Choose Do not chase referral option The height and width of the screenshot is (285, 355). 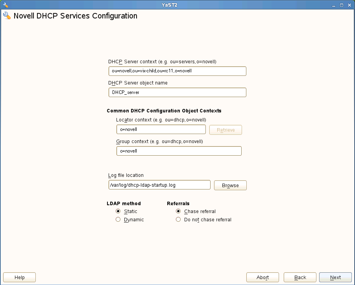click(x=178, y=219)
